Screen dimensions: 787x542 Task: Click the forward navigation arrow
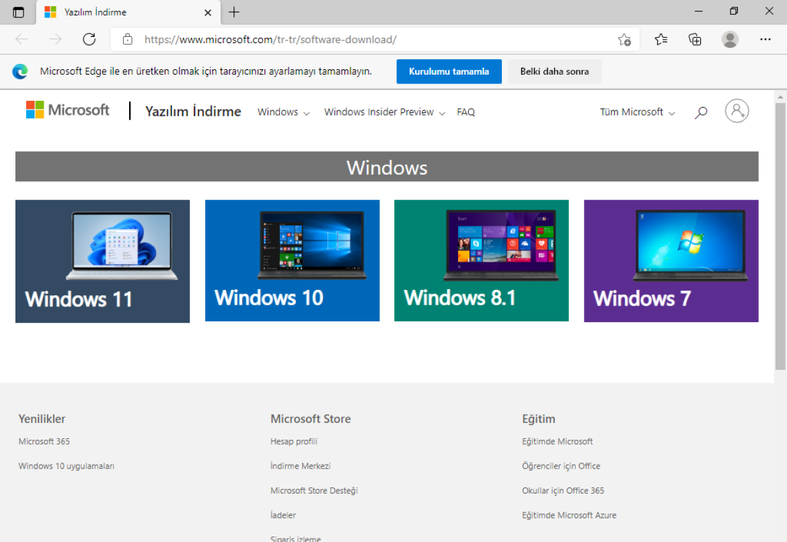point(55,39)
